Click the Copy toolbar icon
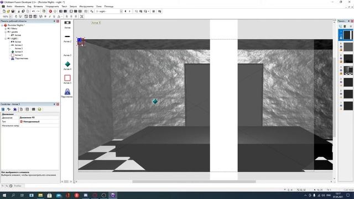 [23, 11]
